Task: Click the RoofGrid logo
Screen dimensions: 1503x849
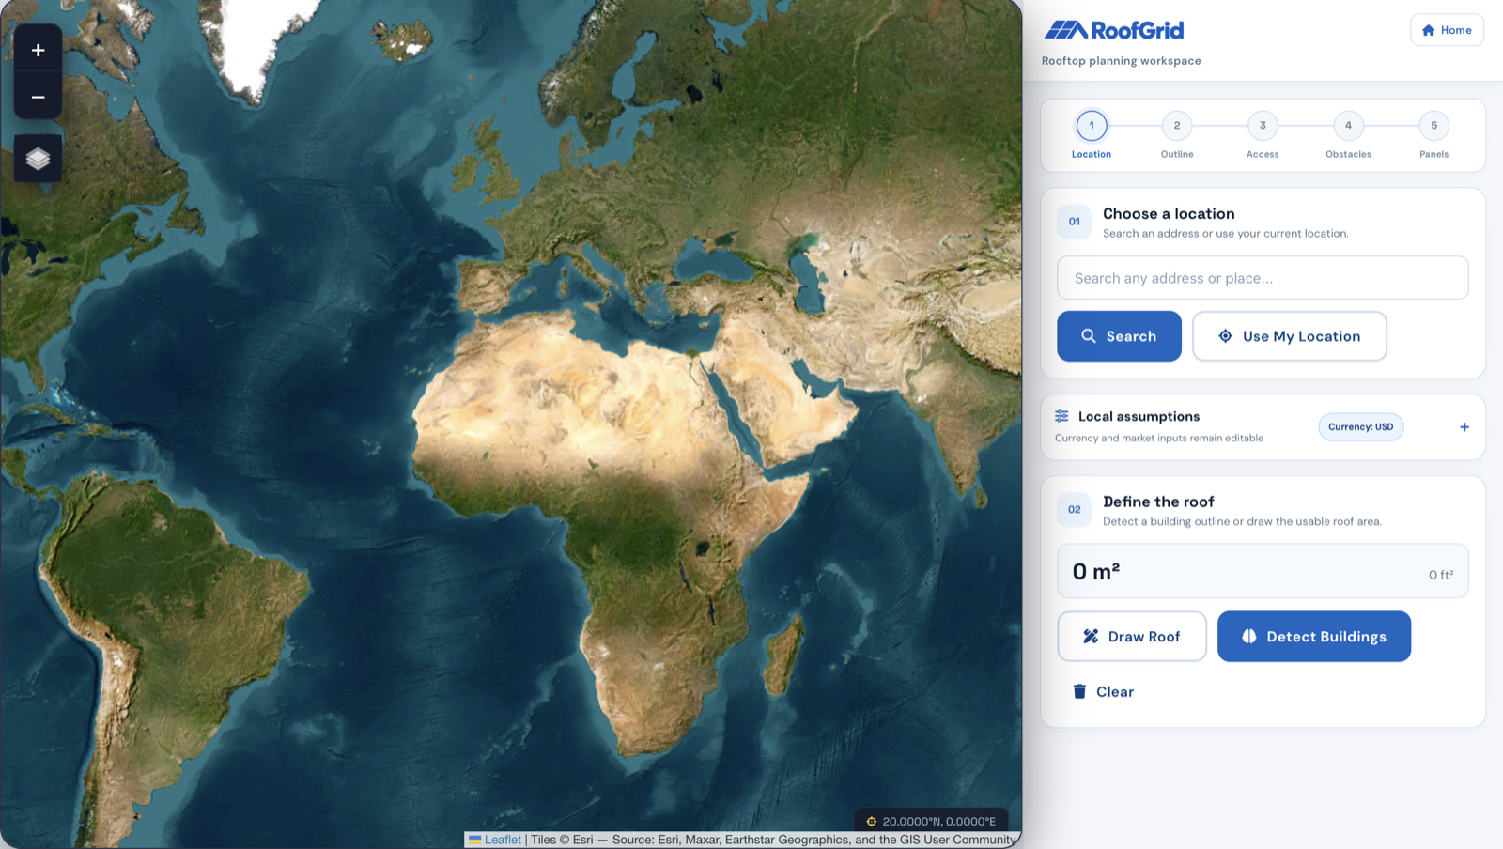Action: (x=1114, y=30)
